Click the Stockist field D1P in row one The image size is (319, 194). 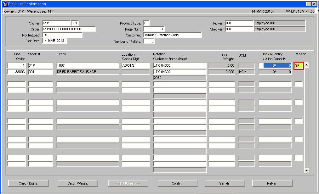41,66
